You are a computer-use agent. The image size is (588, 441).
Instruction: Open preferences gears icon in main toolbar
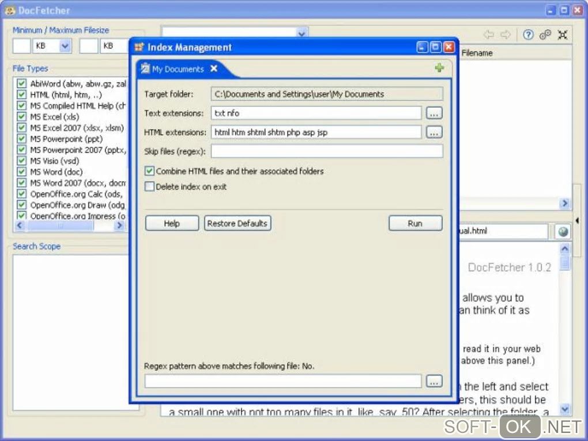coord(545,35)
